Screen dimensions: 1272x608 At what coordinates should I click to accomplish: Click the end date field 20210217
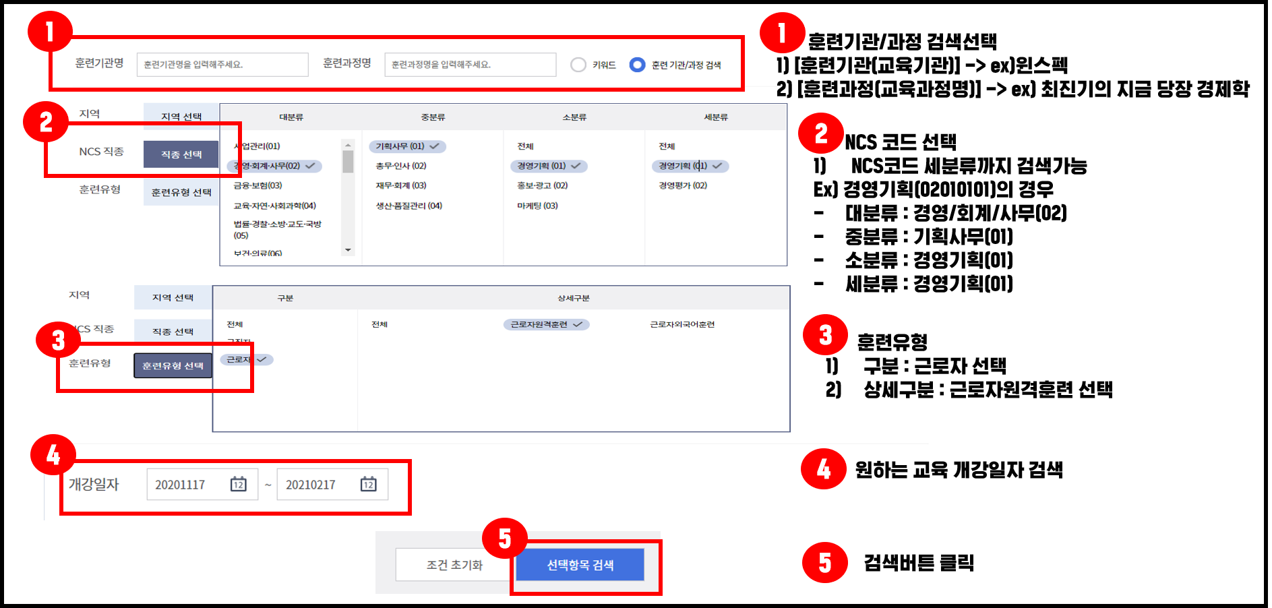pyautogui.click(x=332, y=484)
